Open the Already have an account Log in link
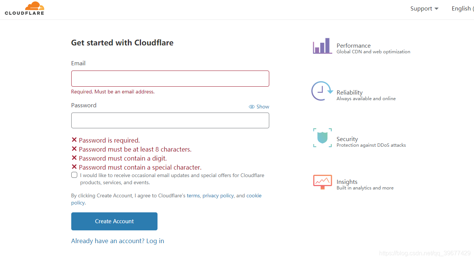The width and height of the screenshot is (474, 260). coord(118,241)
